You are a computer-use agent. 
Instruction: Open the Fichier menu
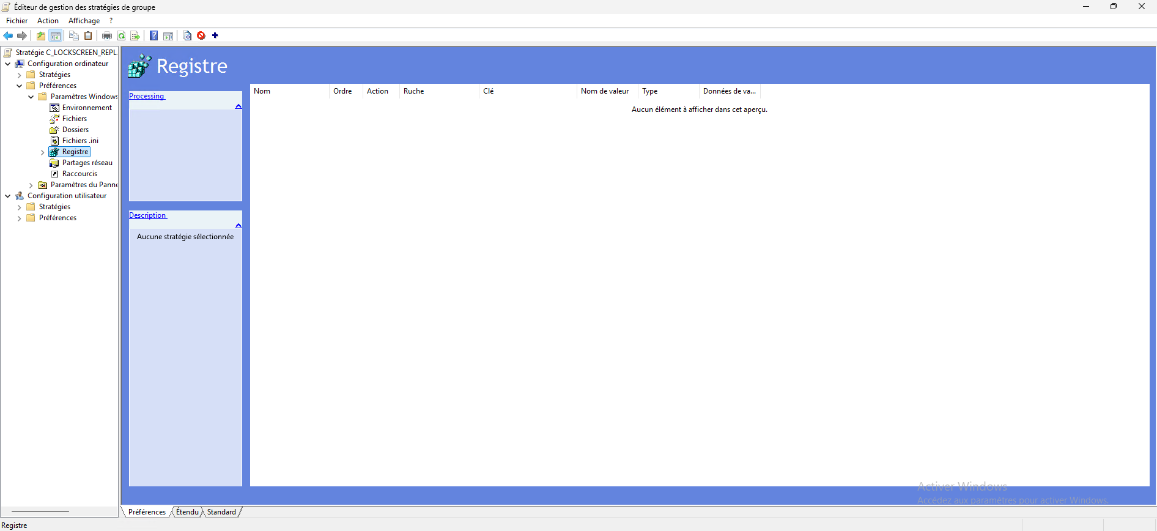point(17,21)
